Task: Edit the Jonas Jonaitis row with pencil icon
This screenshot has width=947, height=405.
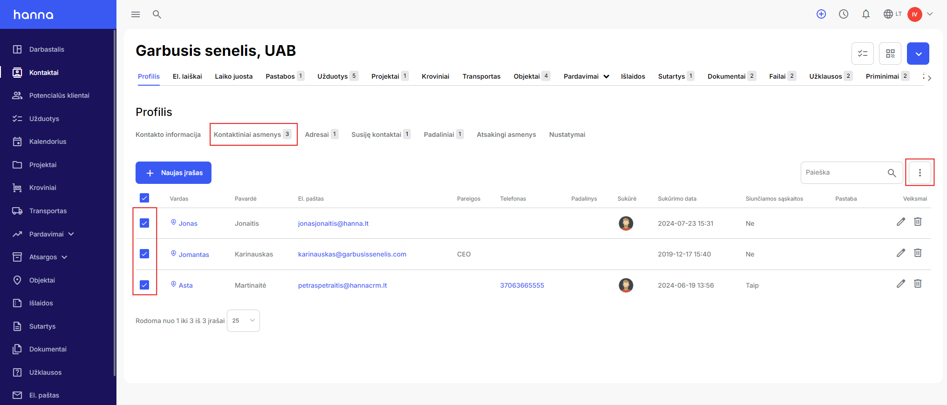Action: pos(901,222)
